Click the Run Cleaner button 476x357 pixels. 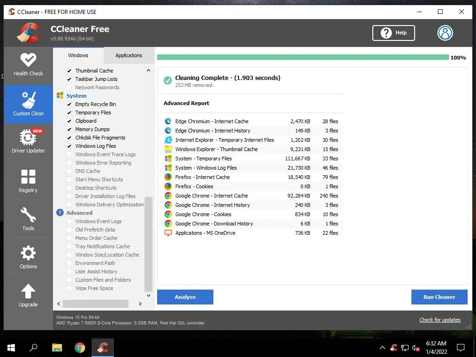tap(439, 297)
